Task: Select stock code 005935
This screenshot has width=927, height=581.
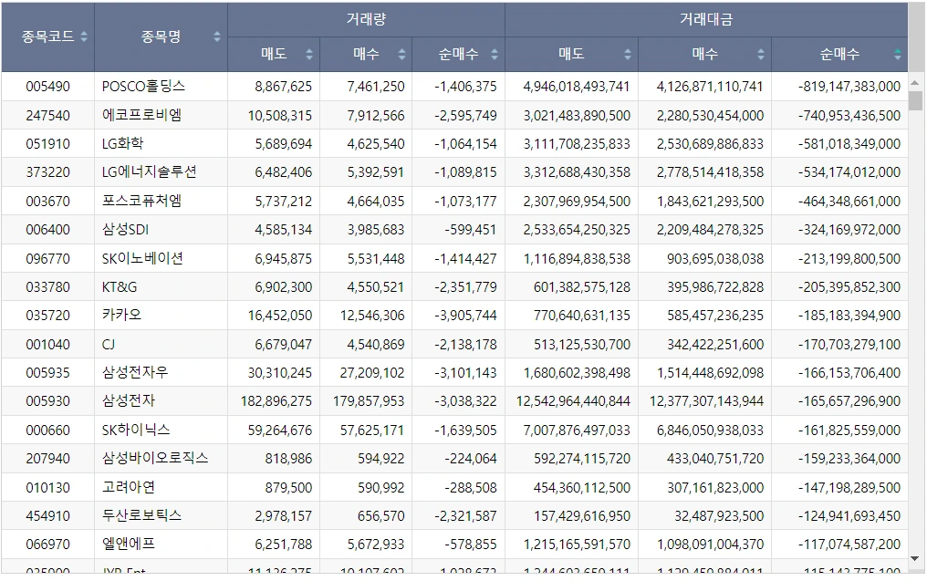Action: pos(47,372)
